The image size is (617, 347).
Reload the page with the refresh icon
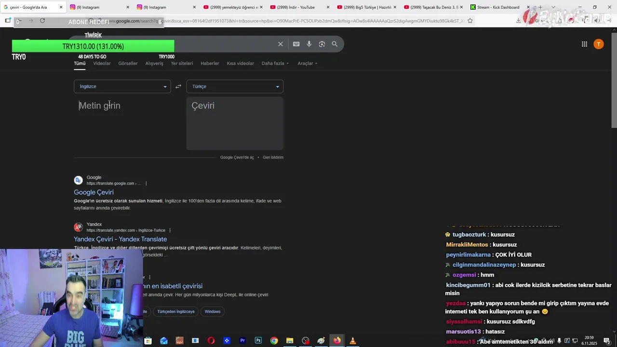(42, 21)
